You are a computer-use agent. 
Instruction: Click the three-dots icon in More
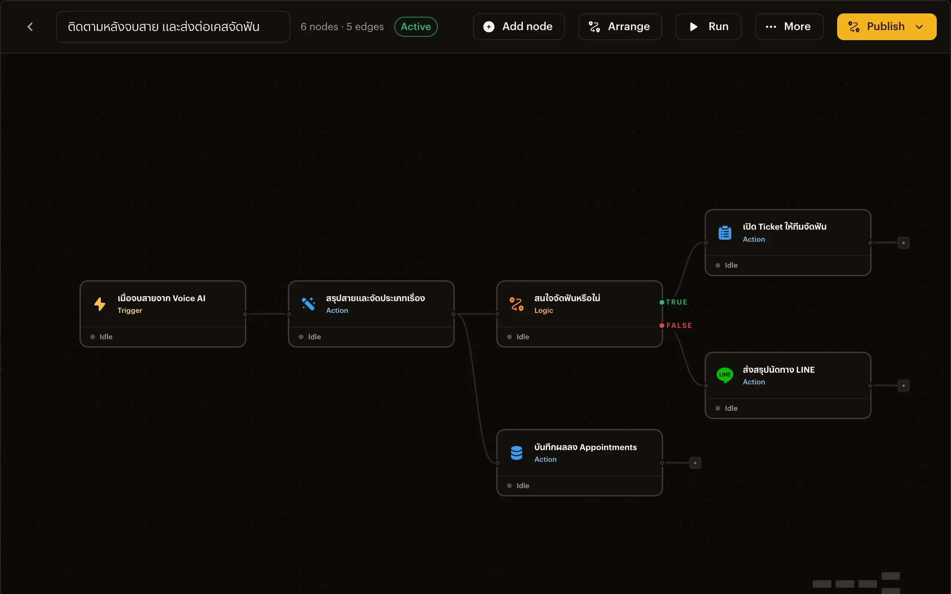coord(771,27)
